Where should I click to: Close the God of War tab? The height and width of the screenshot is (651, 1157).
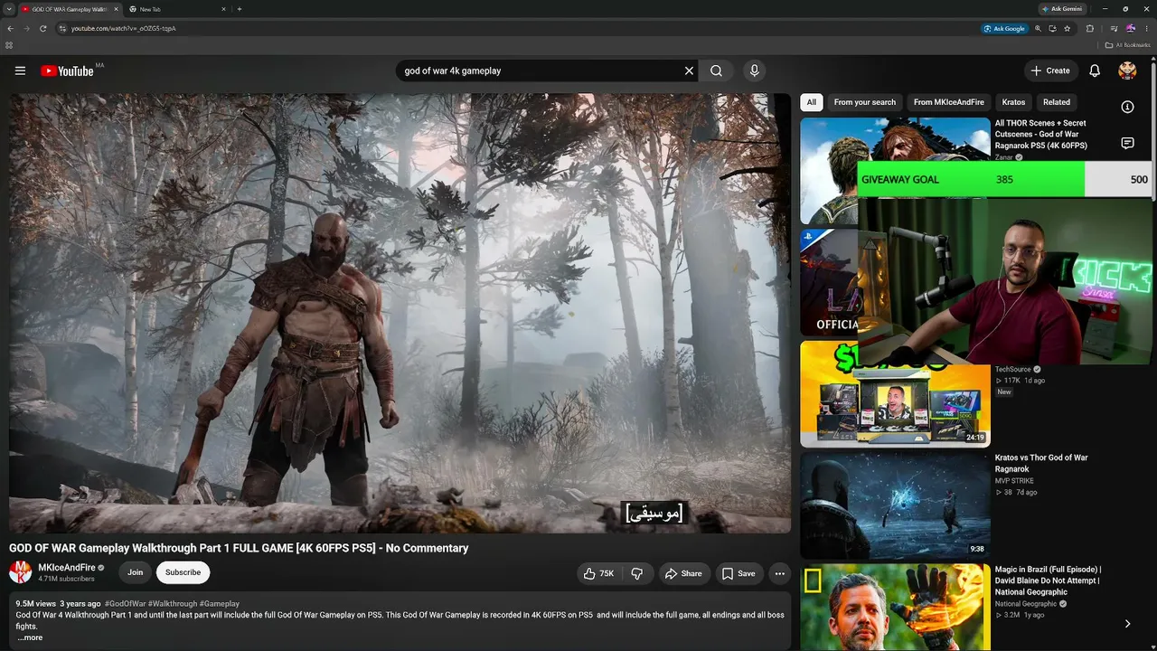[x=116, y=9]
